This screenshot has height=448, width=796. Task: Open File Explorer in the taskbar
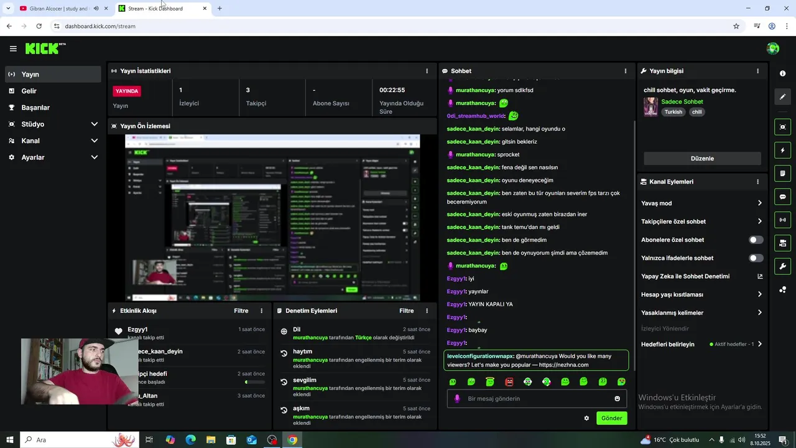(x=211, y=440)
